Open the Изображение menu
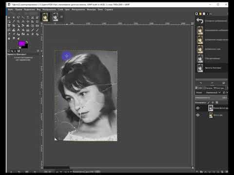This screenshot has width=234, height=175. [x=49, y=10]
